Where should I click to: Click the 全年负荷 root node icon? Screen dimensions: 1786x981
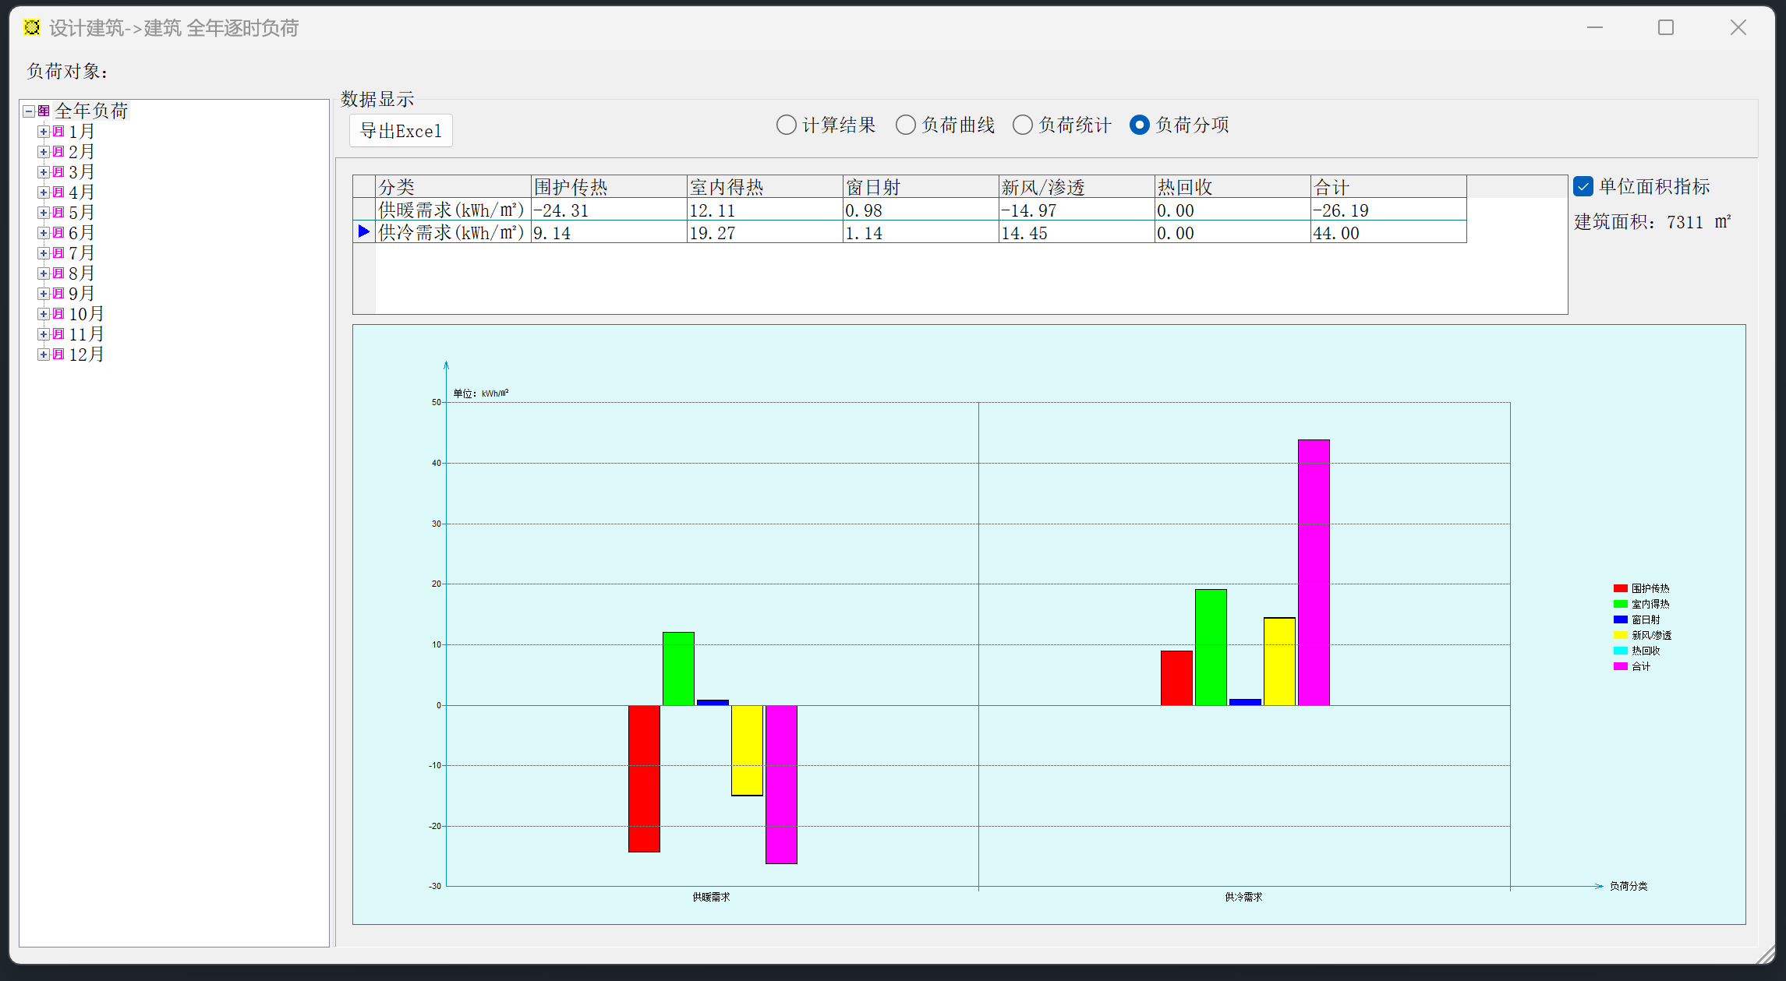[44, 111]
